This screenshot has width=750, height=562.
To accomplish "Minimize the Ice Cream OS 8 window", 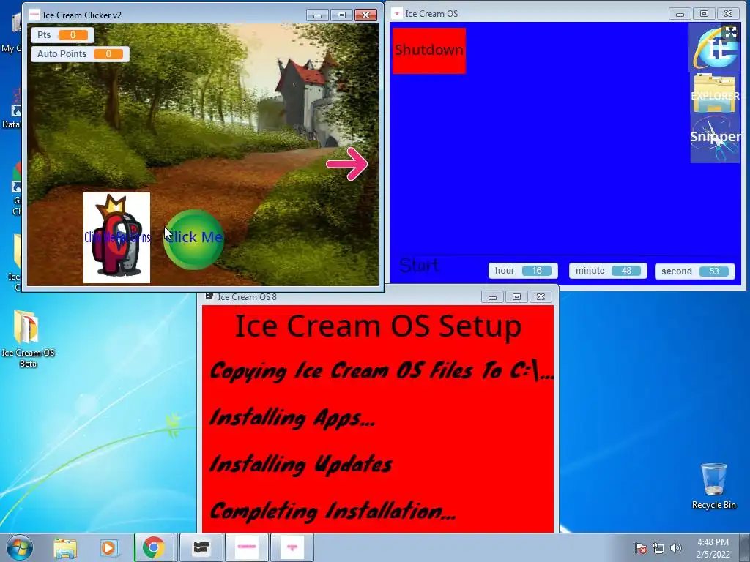I will (492, 297).
